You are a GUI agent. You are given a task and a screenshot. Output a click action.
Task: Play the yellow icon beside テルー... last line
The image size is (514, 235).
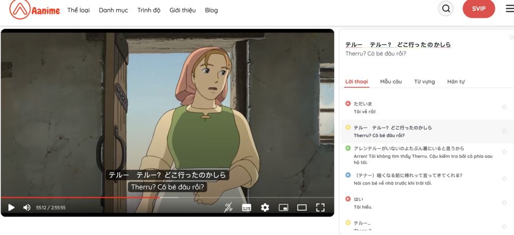(x=348, y=223)
